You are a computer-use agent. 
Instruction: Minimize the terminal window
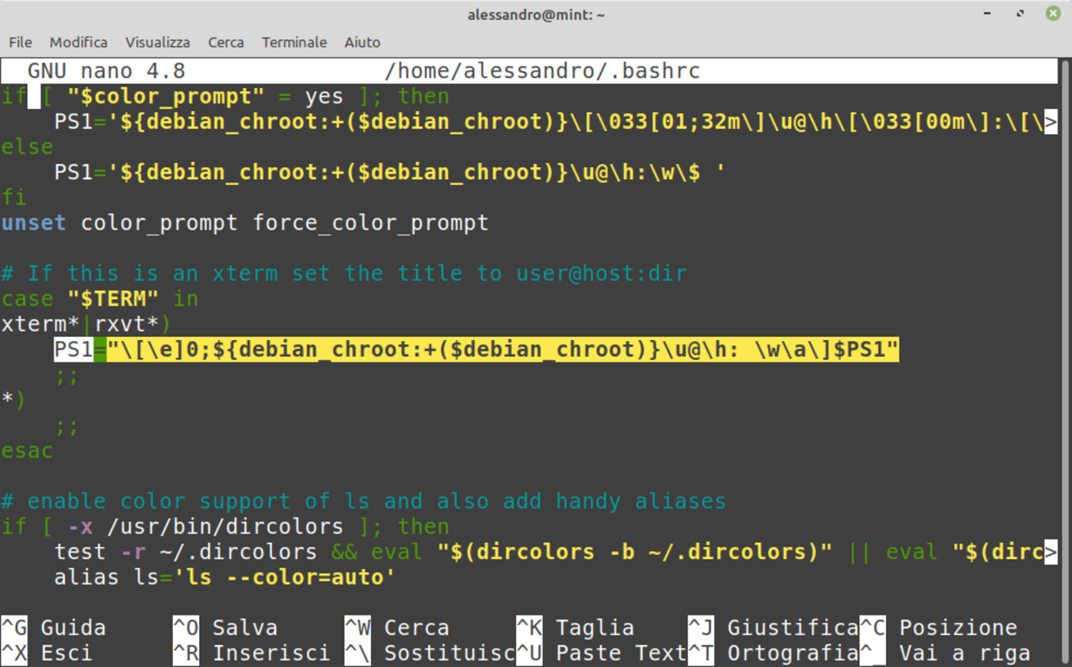(987, 14)
